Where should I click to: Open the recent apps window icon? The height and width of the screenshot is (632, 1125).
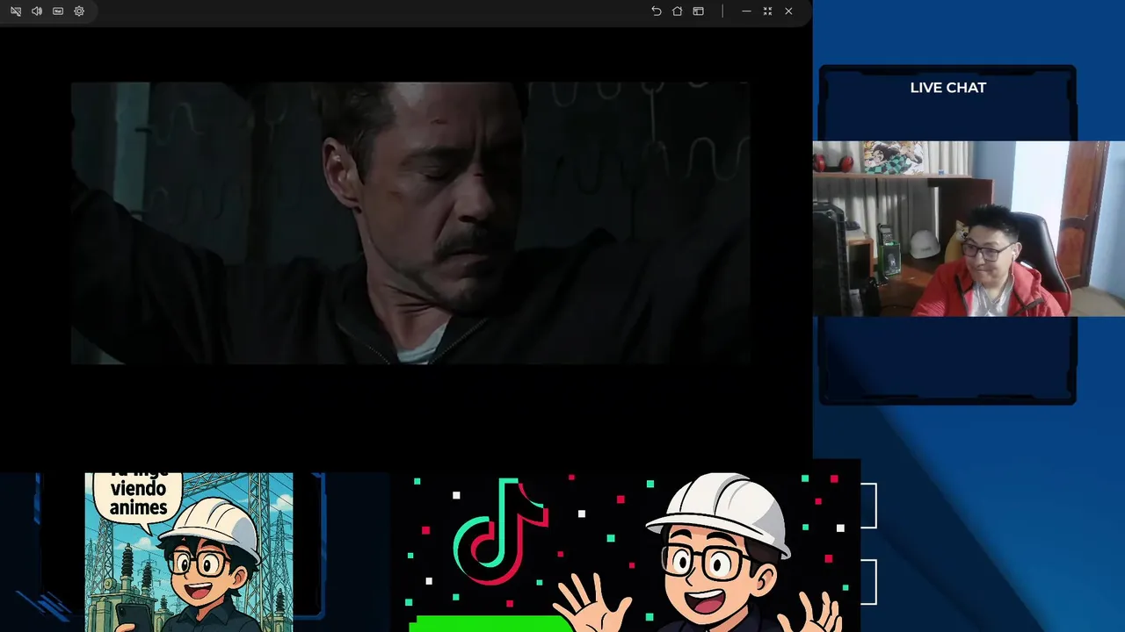coord(699,11)
